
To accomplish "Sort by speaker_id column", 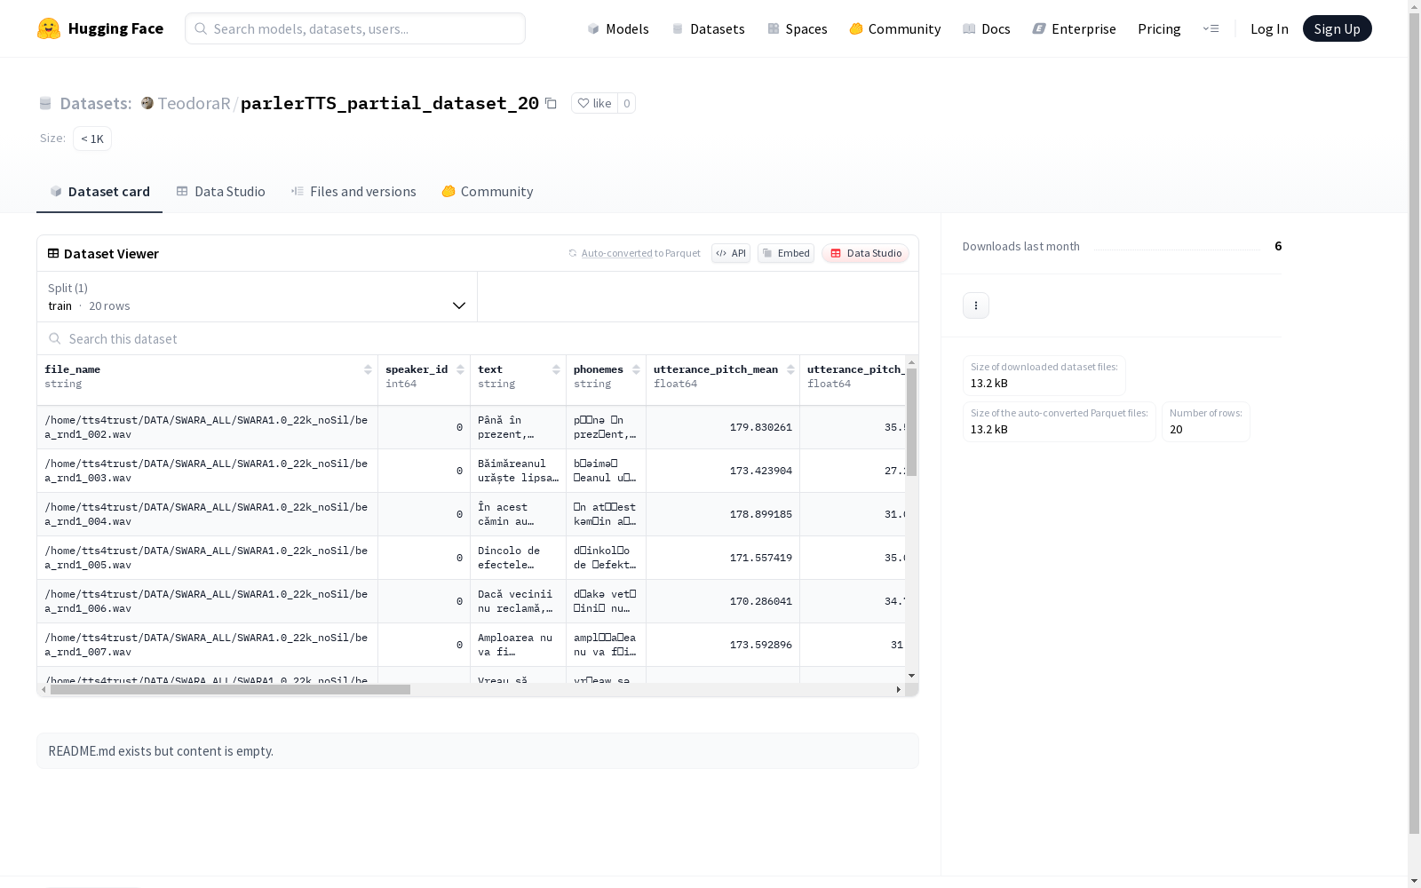I will [x=460, y=369].
